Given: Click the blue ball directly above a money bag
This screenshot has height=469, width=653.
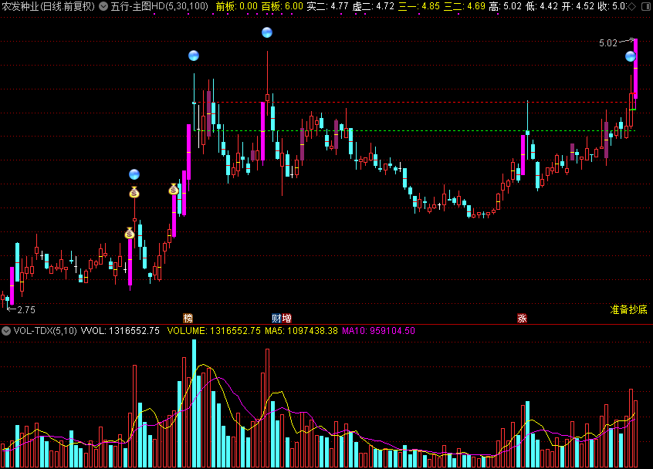Looking at the screenshot, I should pyautogui.click(x=134, y=174).
